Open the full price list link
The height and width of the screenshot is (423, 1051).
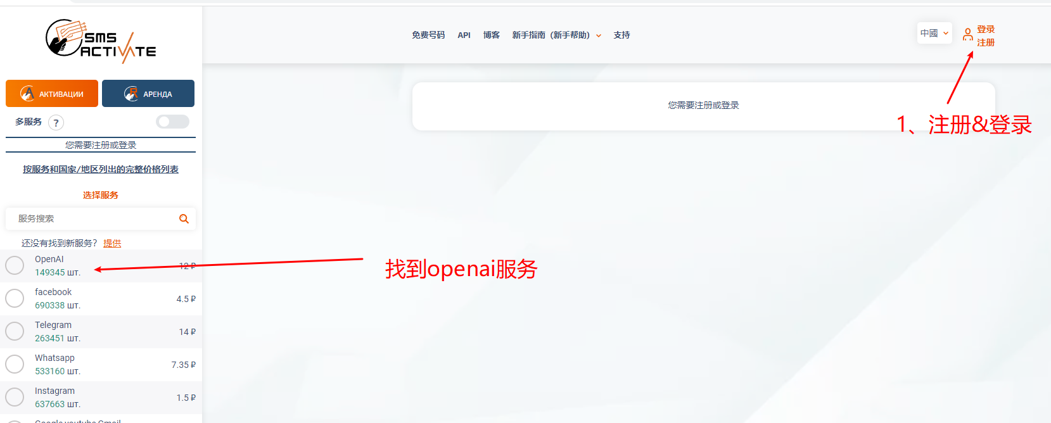pos(101,169)
